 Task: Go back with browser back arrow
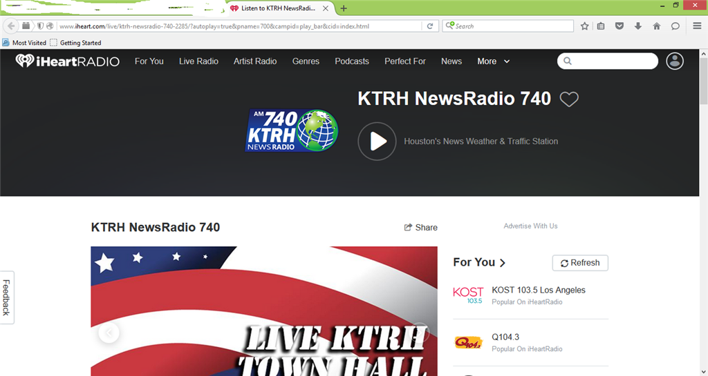coord(11,26)
